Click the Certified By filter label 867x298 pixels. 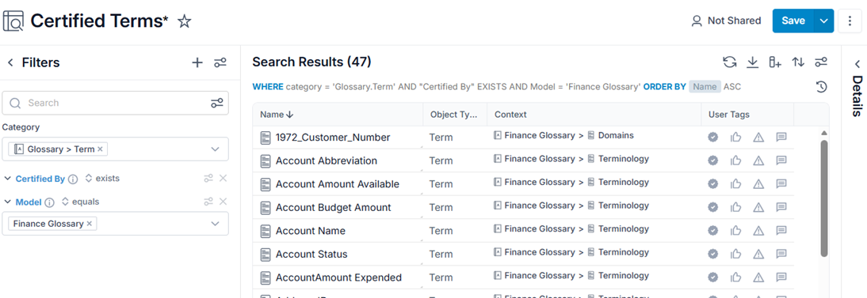click(x=40, y=179)
